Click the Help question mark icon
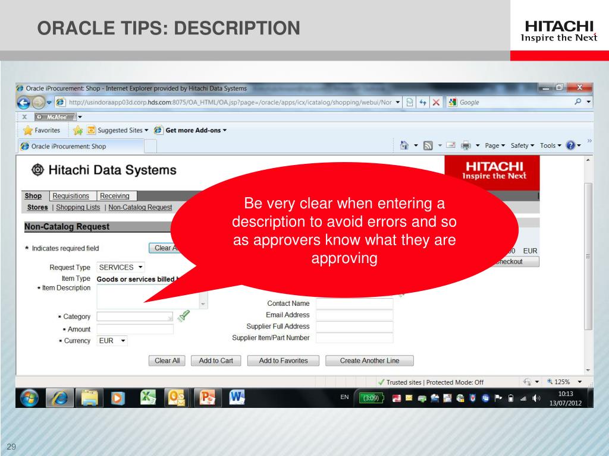Viewport: 609px width, 456px height. pos(570,145)
